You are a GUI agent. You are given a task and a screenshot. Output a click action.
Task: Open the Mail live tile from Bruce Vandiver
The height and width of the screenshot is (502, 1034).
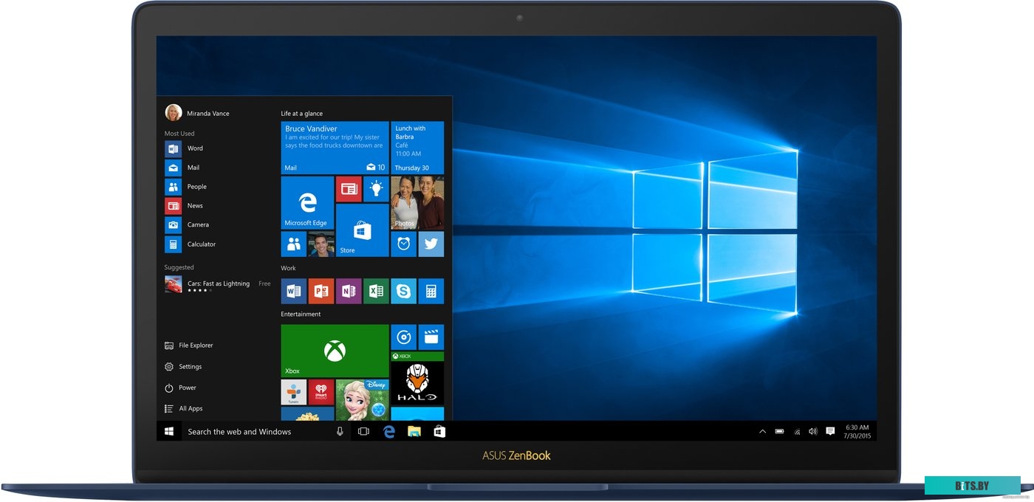tap(335, 148)
